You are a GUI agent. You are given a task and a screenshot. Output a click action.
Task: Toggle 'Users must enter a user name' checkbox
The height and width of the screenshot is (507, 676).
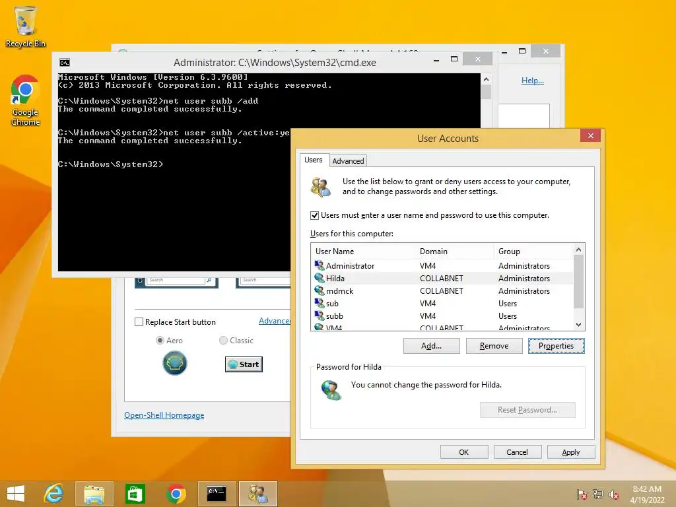point(314,215)
